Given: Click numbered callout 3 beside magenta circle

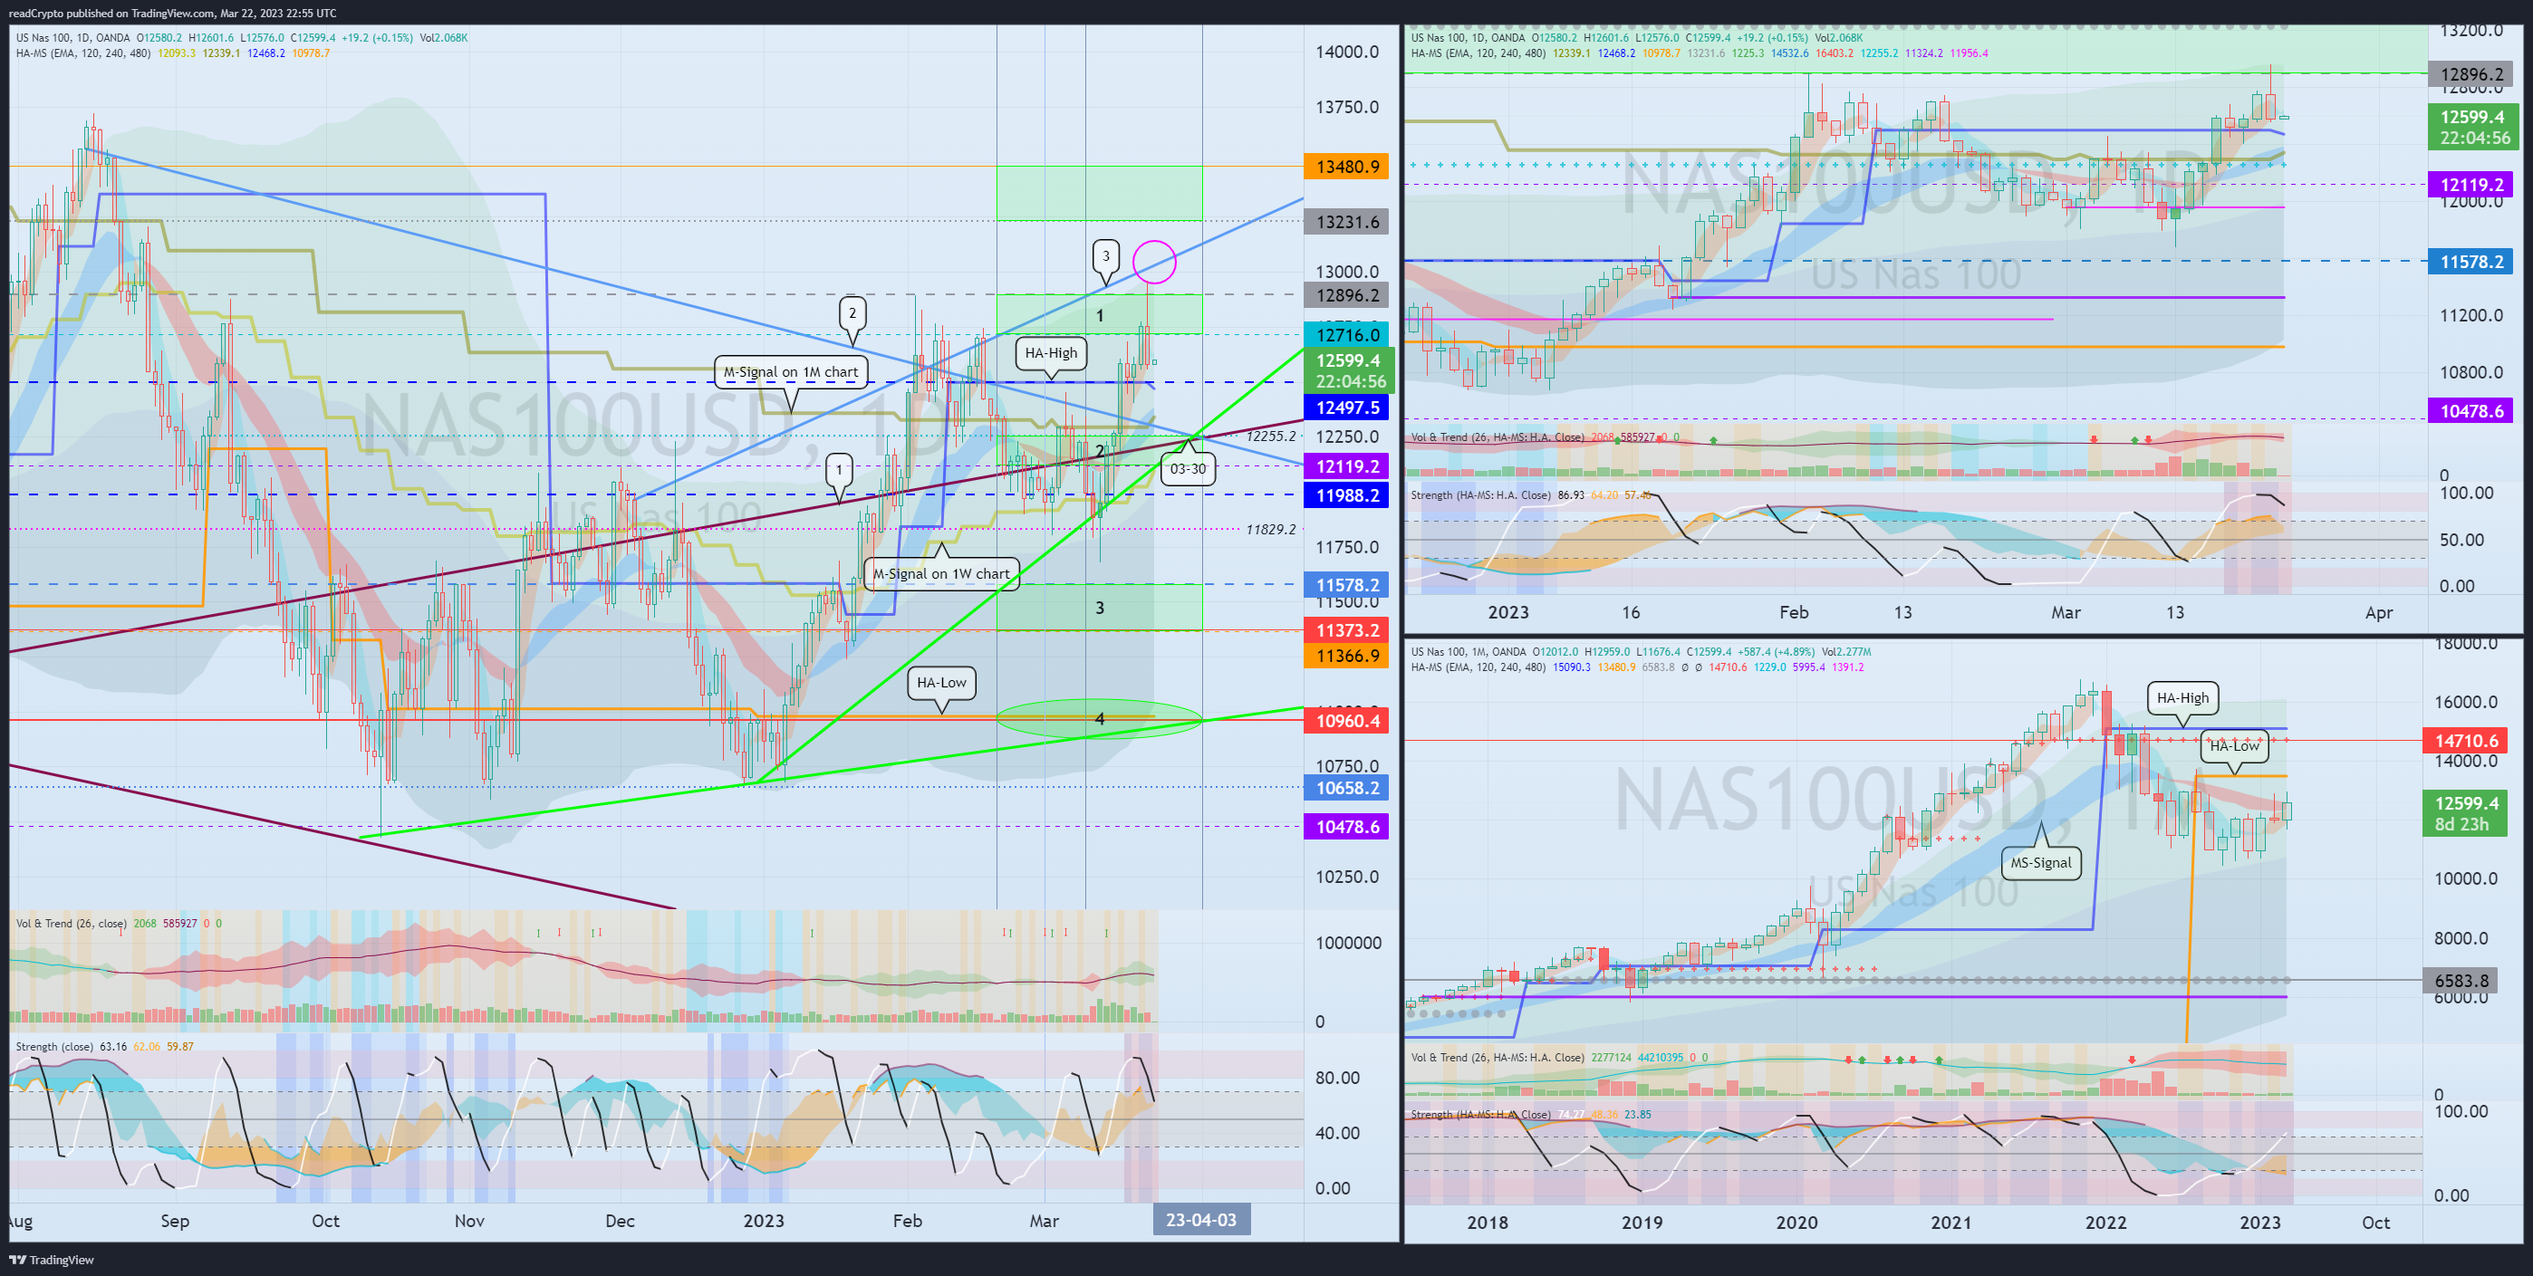Looking at the screenshot, I should [x=1105, y=255].
